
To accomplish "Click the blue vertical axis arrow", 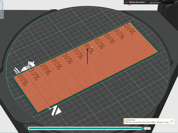I will coord(87,56).
